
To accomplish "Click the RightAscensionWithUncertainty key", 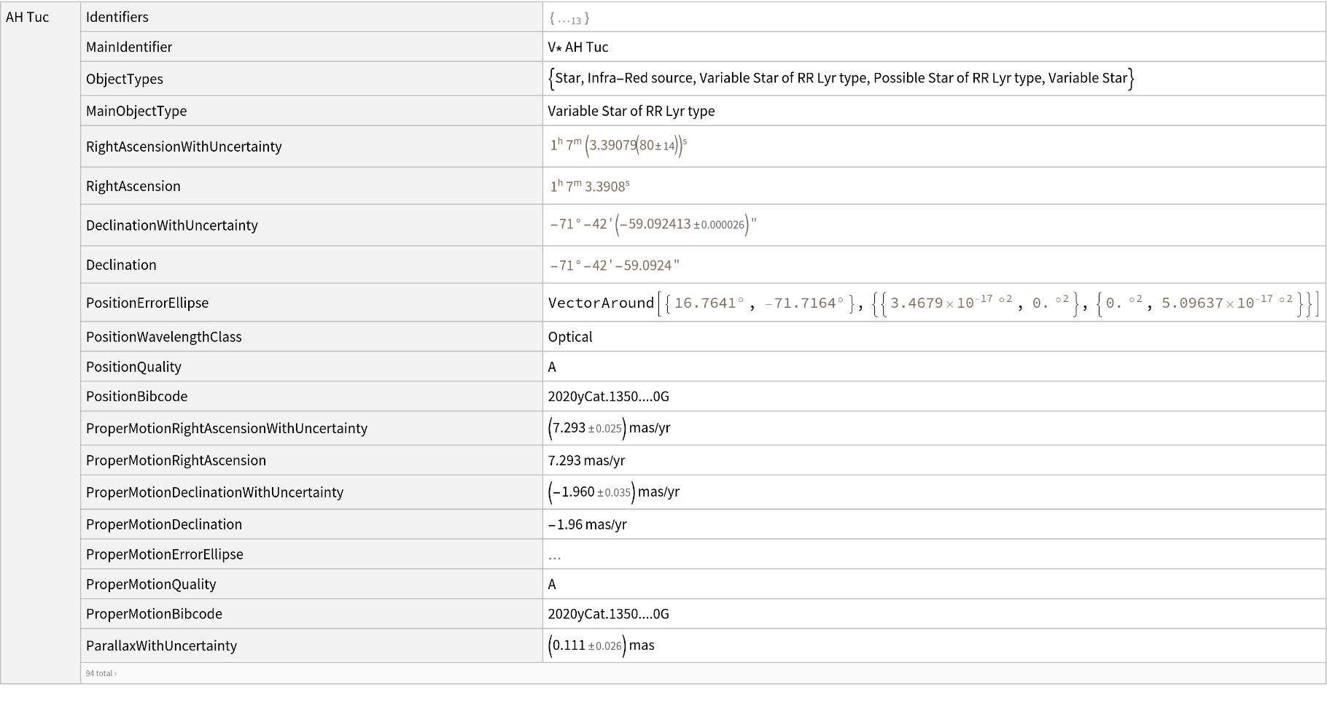I will coord(184,147).
